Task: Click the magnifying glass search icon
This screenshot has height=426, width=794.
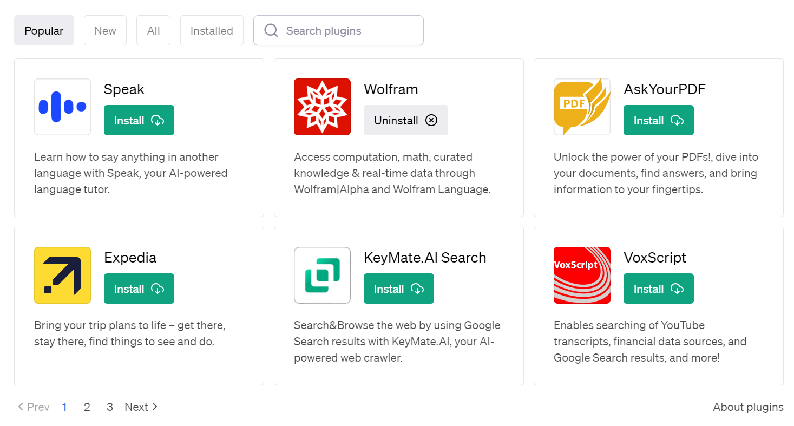Action: 271,30
